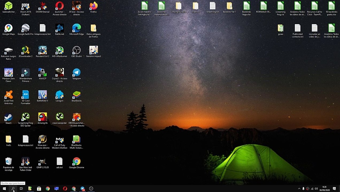Screen dimensions: 340x192
Task: Select the listaprocesos2.txt file
Action: 42,30
